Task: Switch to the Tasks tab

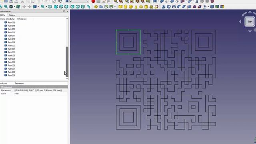Action: (12, 15)
